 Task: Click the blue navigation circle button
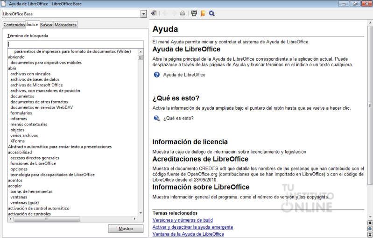tap(370, 229)
